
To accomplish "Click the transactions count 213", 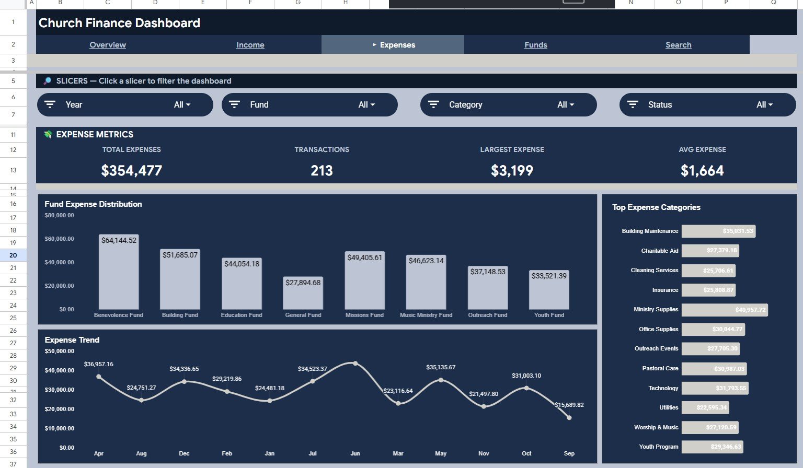I will pyautogui.click(x=322, y=171).
